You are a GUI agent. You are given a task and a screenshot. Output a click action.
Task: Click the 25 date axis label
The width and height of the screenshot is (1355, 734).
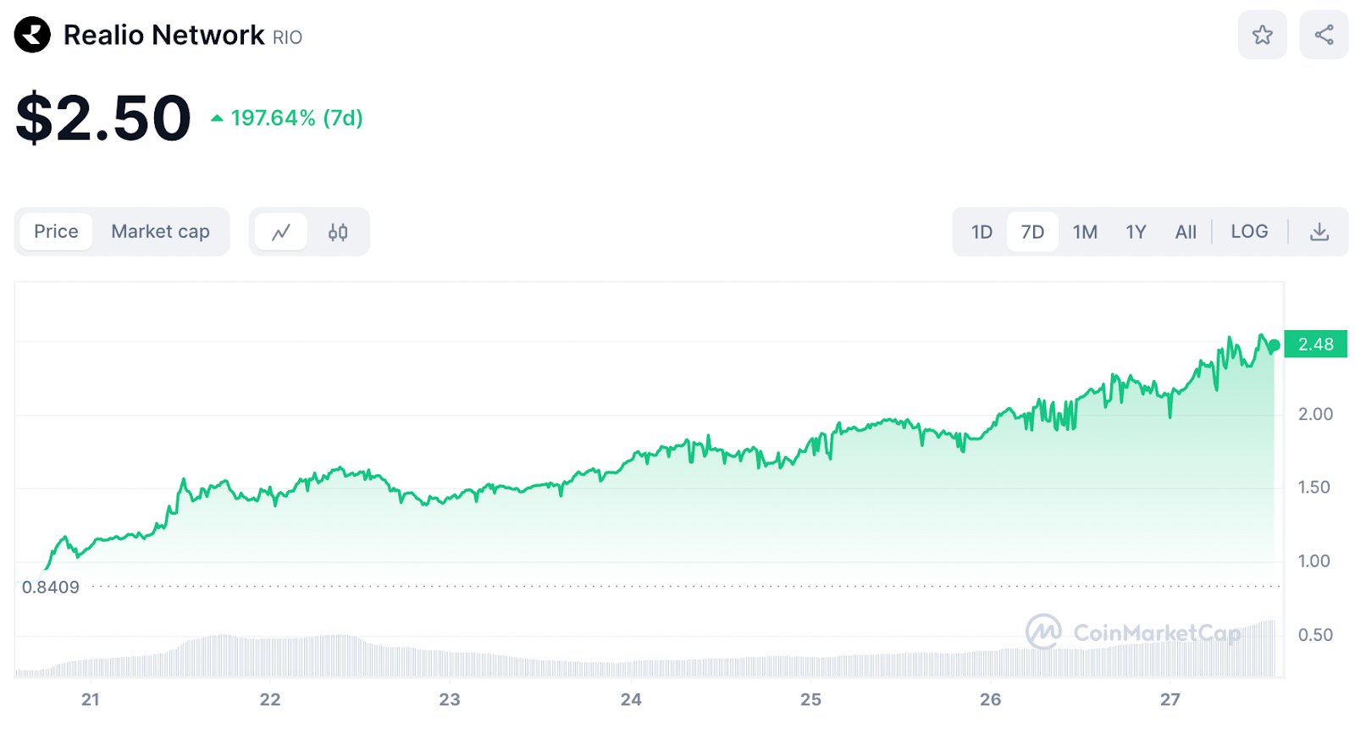[810, 699]
